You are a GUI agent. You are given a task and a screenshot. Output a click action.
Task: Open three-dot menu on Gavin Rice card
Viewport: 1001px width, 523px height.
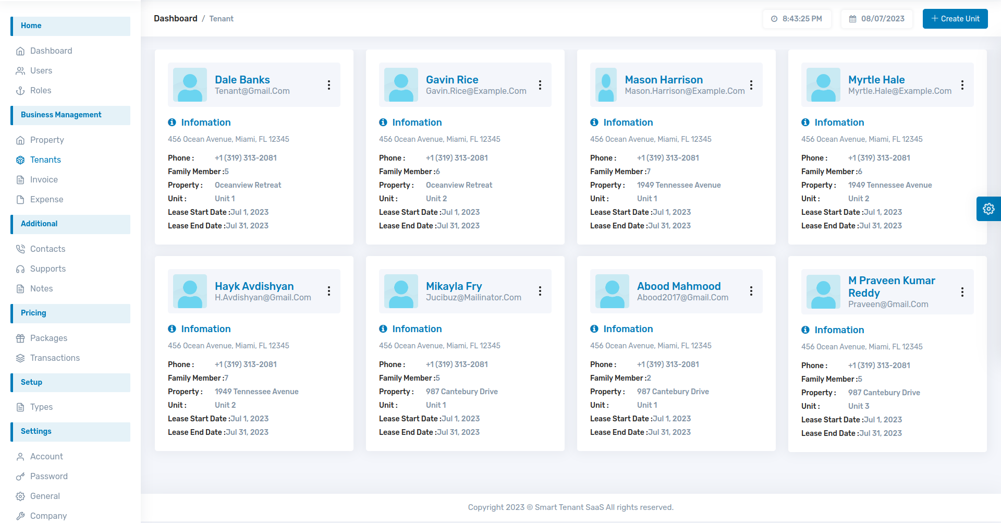click(540, 85)
